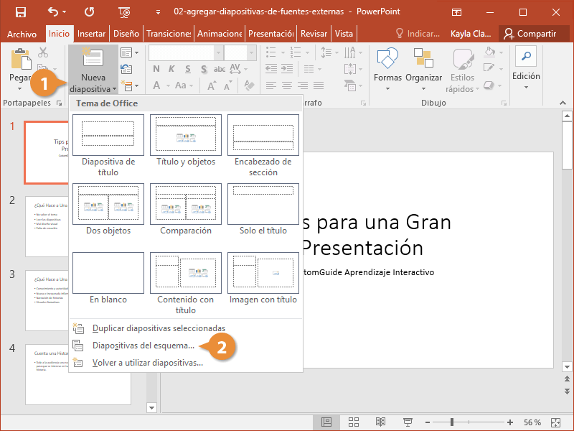Viewport: 574px width, 431px height.
Task: Open Reading view book icon
Action: pyautogui.click(x=381, y=422)
